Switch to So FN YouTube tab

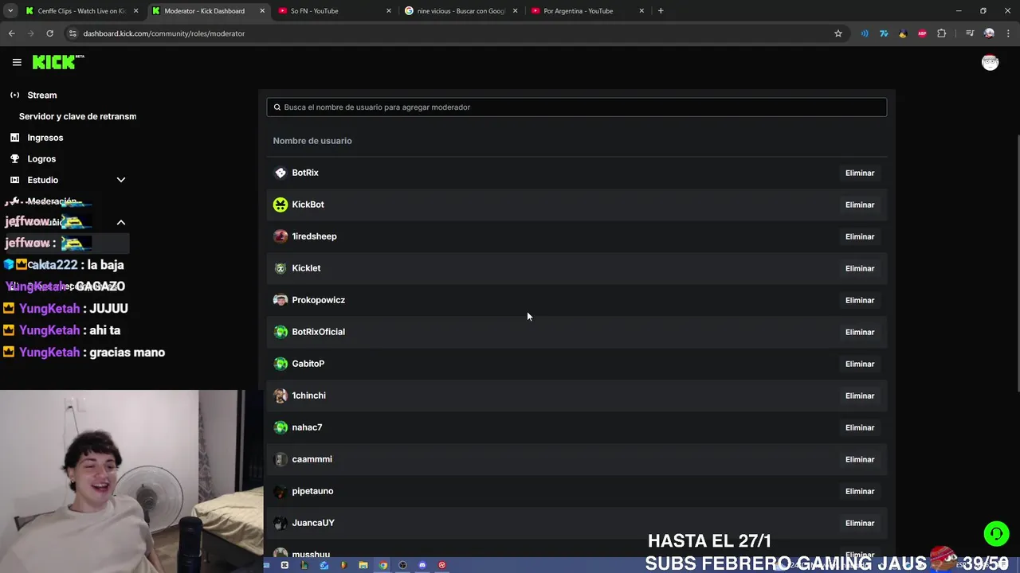pyautogui.click(x=335, y=11)
